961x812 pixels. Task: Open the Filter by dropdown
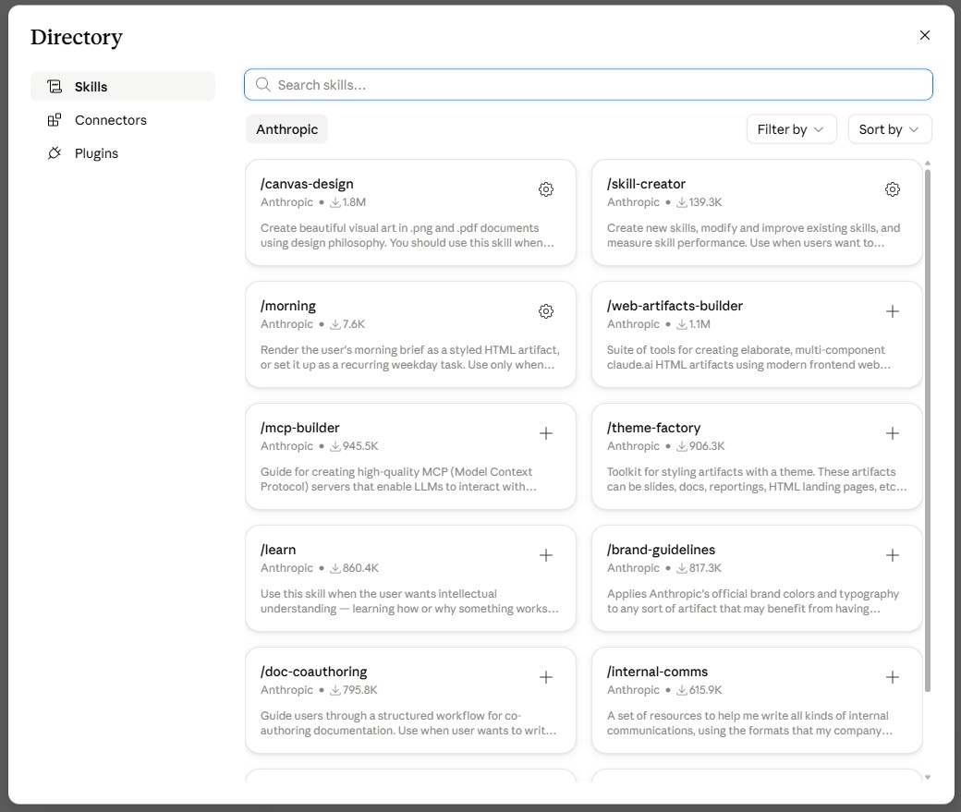click(791, 129)
